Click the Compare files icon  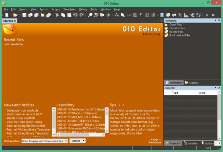coord(168,15)
